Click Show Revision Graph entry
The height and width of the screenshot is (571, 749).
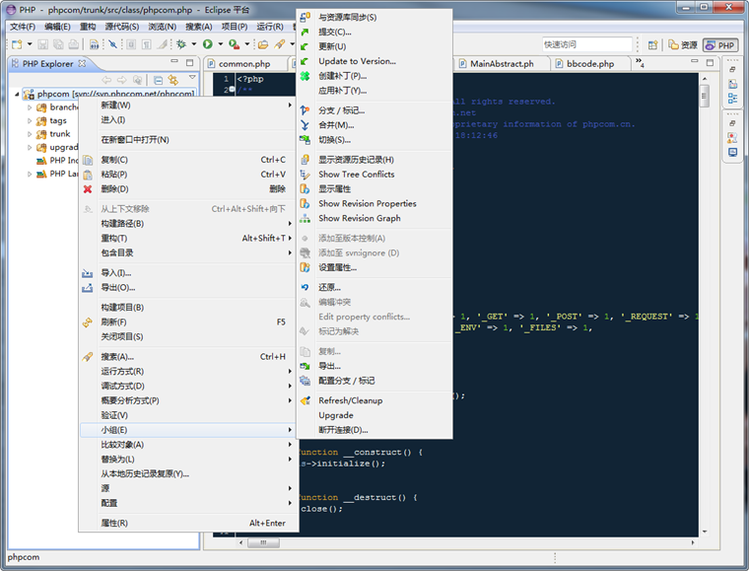(x=359, y=218)
